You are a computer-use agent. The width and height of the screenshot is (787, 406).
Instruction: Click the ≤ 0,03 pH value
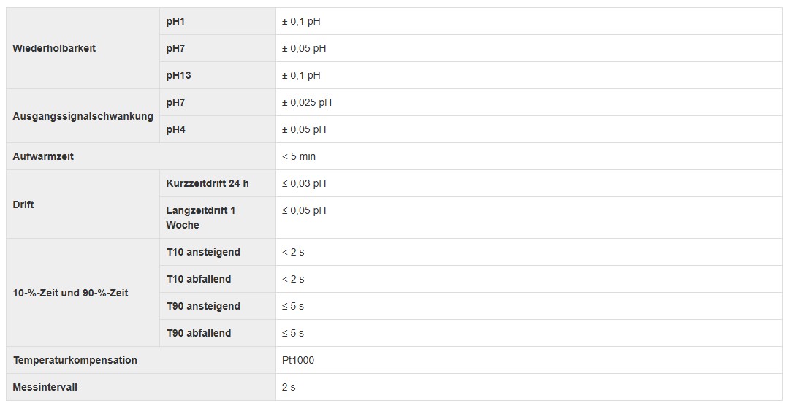click(304, 184)
